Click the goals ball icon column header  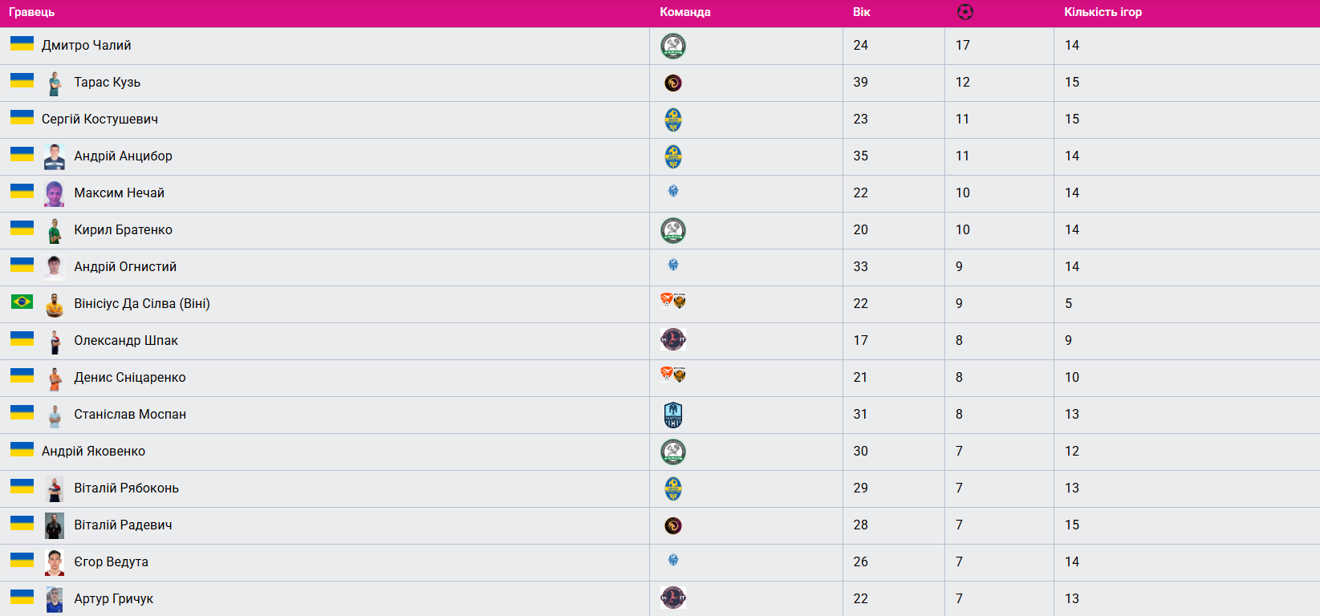[965, 12]
